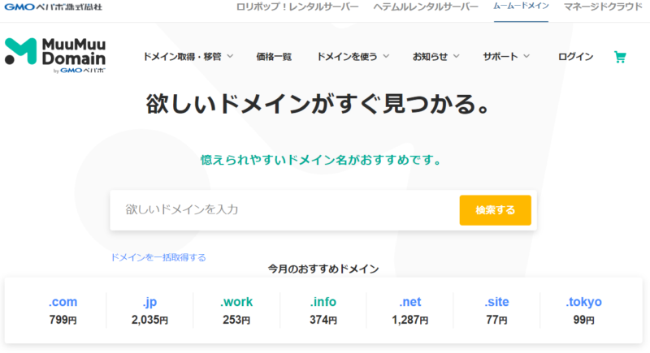The height and width of the screenshot is (353, 650).
Task: Go to ヘテムルレンタルサーバー service tab
Action: click(426, 6)
